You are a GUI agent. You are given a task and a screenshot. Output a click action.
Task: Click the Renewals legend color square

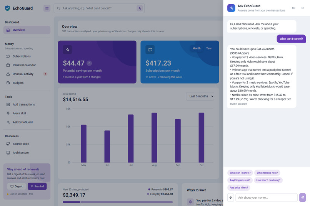[x=149, y=190]
